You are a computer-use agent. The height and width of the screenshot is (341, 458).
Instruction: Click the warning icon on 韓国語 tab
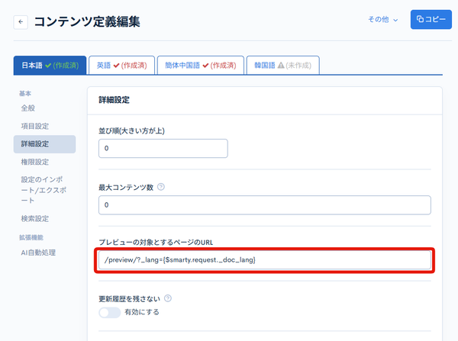[x=281, y=65]
